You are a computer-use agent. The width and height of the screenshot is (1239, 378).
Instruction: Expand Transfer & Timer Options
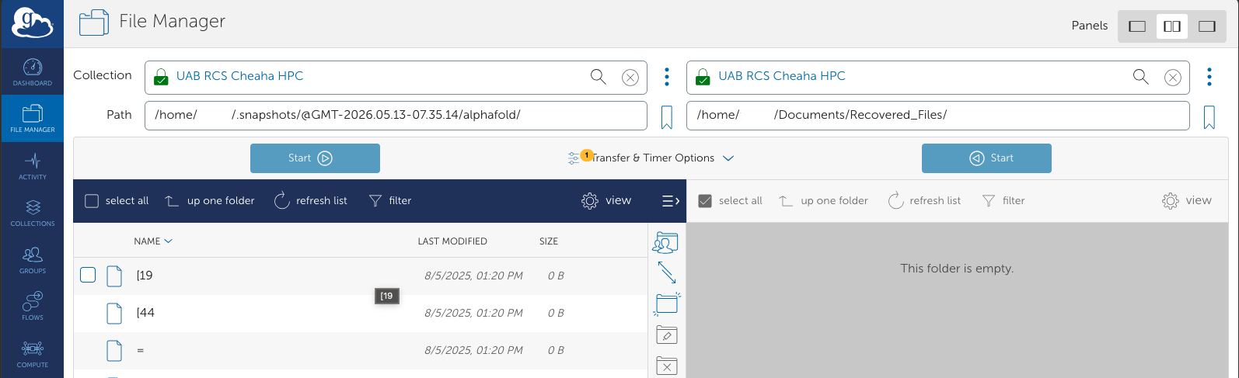click(651, 158)
